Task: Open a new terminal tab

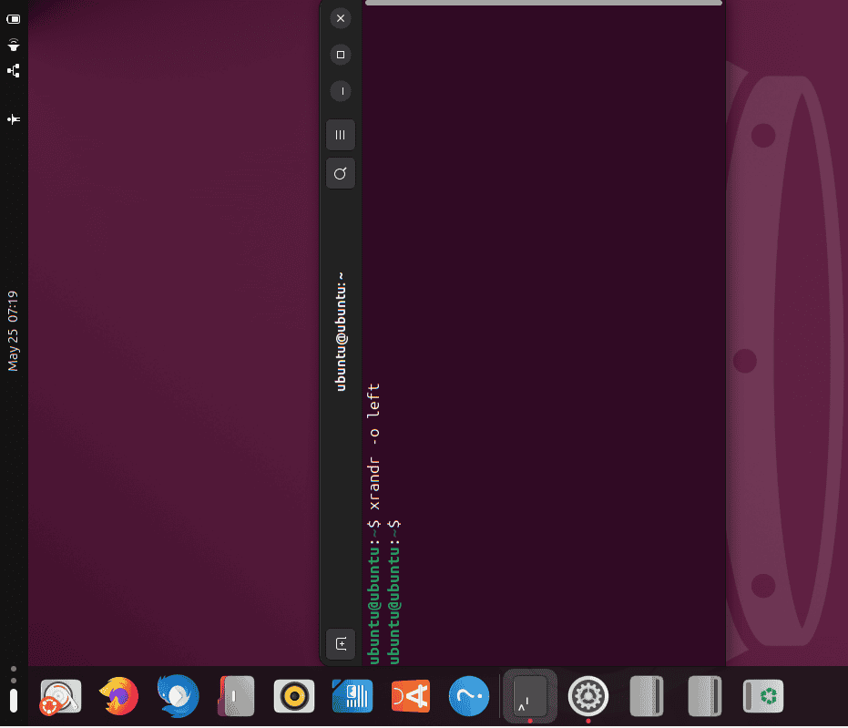Action: coord(341,643)
